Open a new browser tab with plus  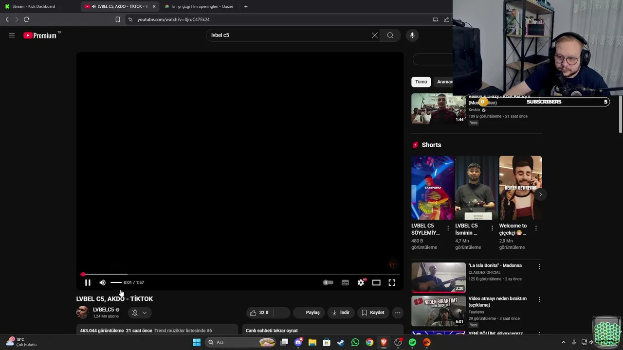(x=246, y=6)
